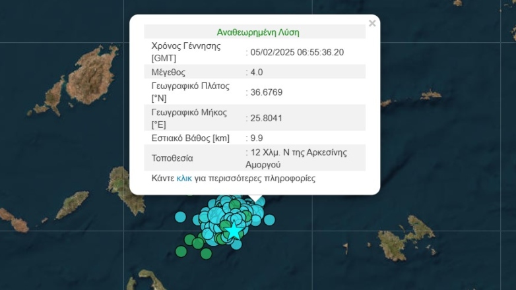The image size is (516, 290).
Task: Click the latitude value 36.6769
Action: tap(266, 92)
